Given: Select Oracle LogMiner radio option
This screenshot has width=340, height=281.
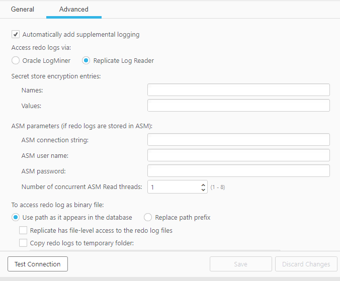Looking at the screenshot, I should [16, 61].
